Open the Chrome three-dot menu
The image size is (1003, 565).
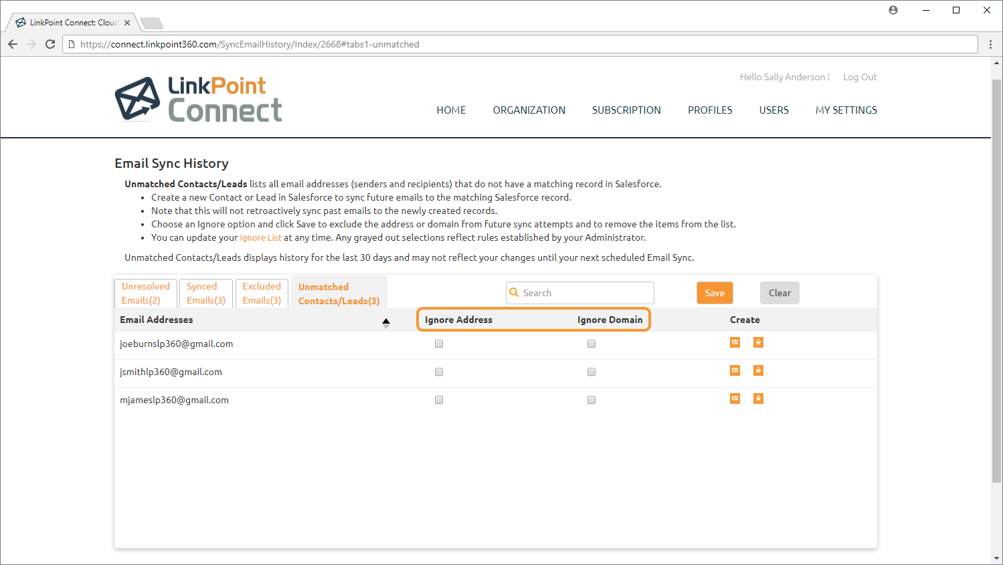[x=990, y=44]
